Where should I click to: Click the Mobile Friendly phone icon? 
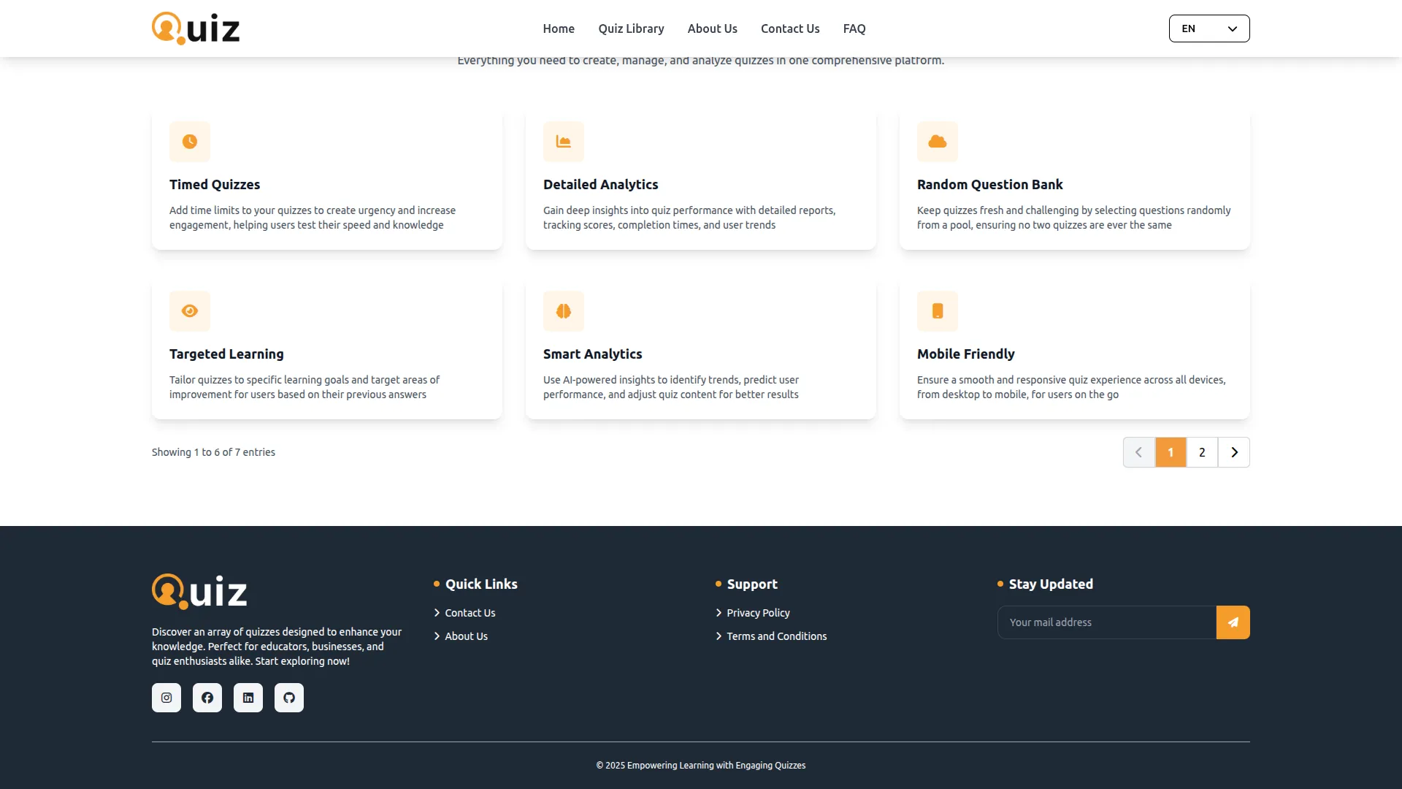[x=938, y=311]
